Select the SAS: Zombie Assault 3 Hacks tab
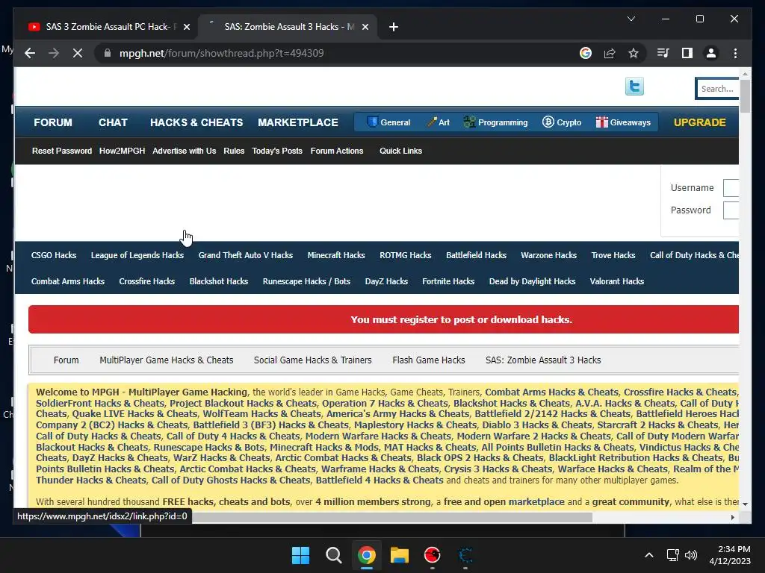This screenshot has width=765, height=573. pos(287,27)
